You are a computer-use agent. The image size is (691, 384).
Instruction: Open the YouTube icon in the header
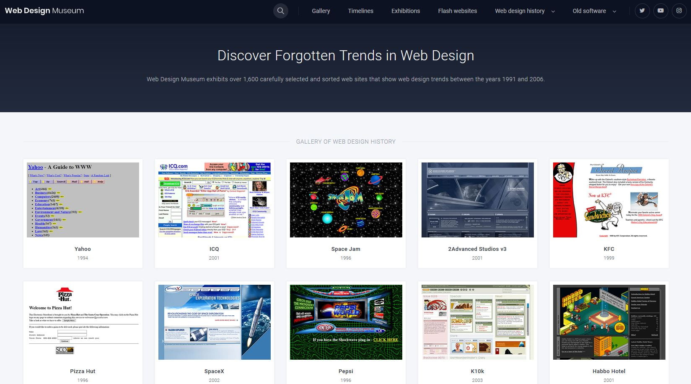pos(660,10)
